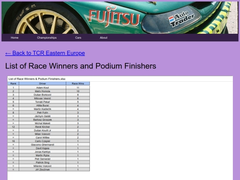Click the Carlo Czepiel driver cell
This screenshot has height=180, width=240.
[x=42, y=141]
